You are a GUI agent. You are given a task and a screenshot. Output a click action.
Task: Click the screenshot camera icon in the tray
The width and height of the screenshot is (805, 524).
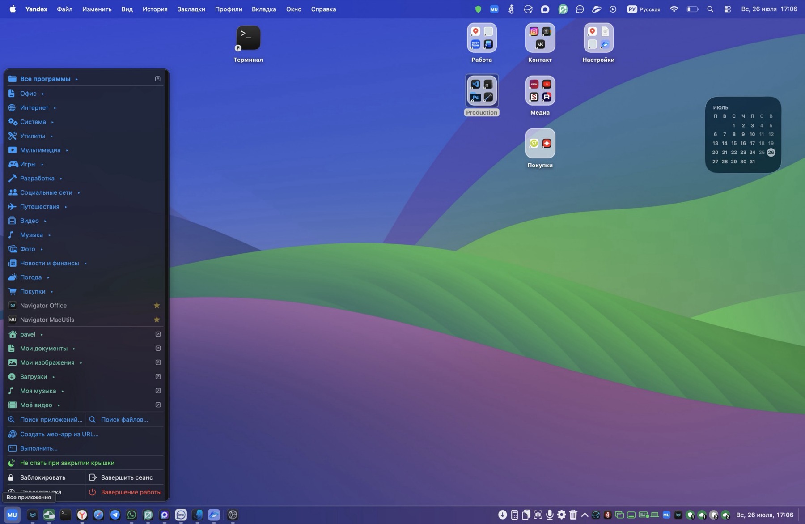click(538, 515)
